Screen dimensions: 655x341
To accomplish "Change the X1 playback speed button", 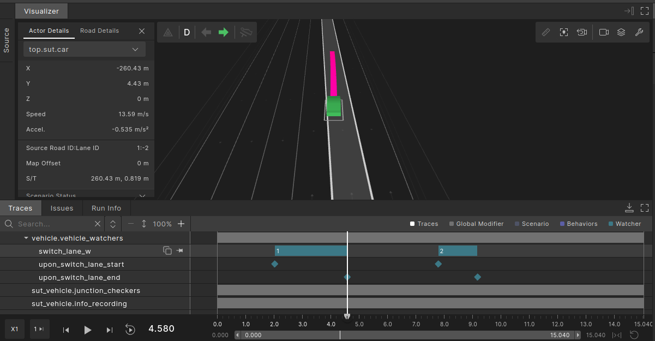I will point(15,330).
